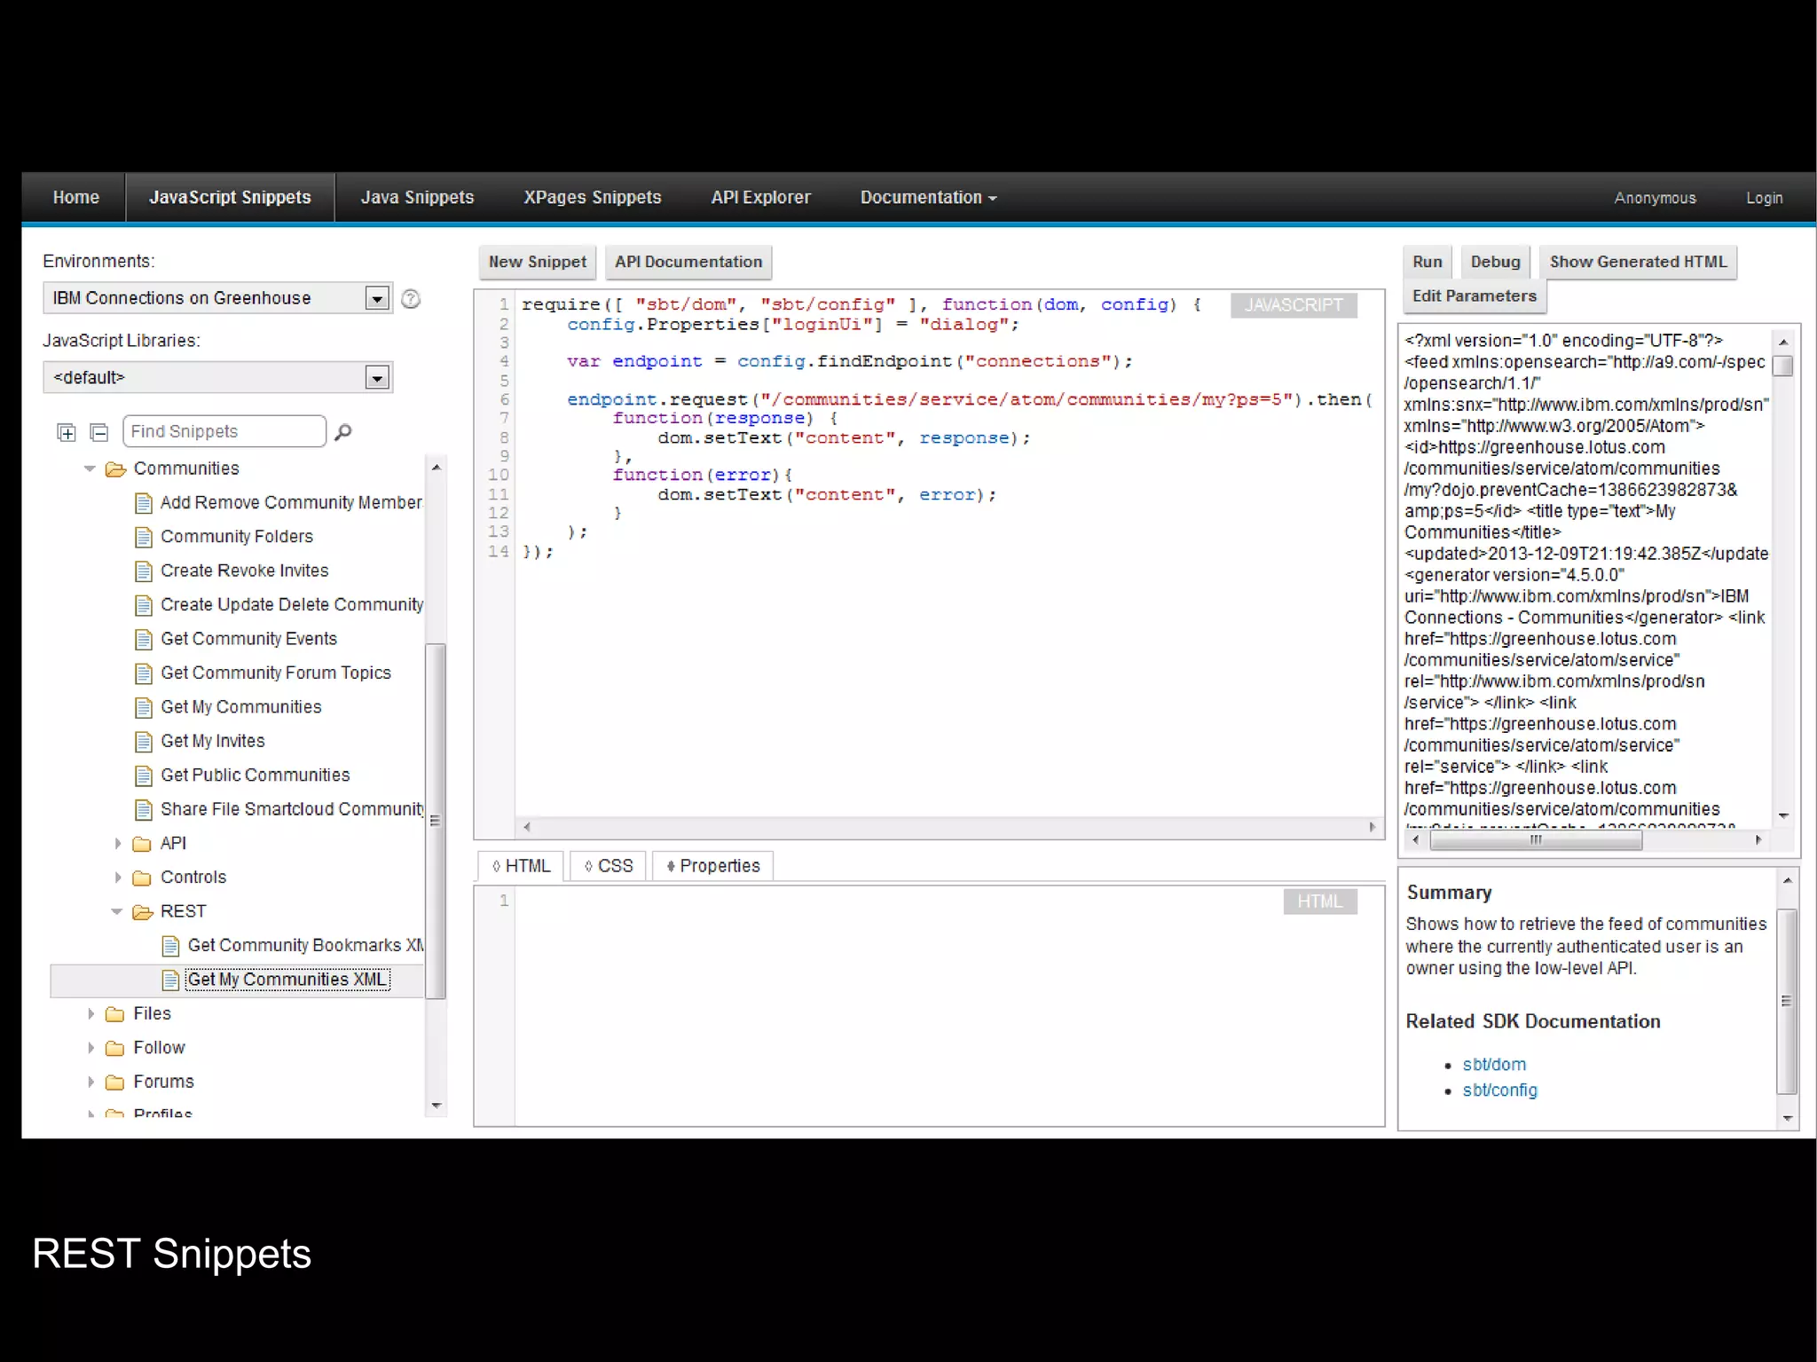Open the Environments dropdown arrow

(377, 298)
